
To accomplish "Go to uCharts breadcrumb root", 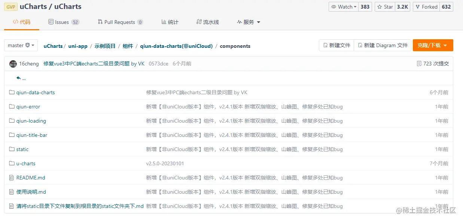I will click(x=53, y=46).
